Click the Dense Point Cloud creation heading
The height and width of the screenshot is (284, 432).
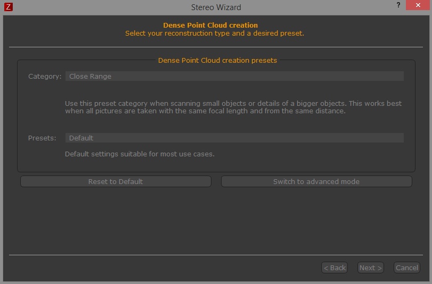210,25
